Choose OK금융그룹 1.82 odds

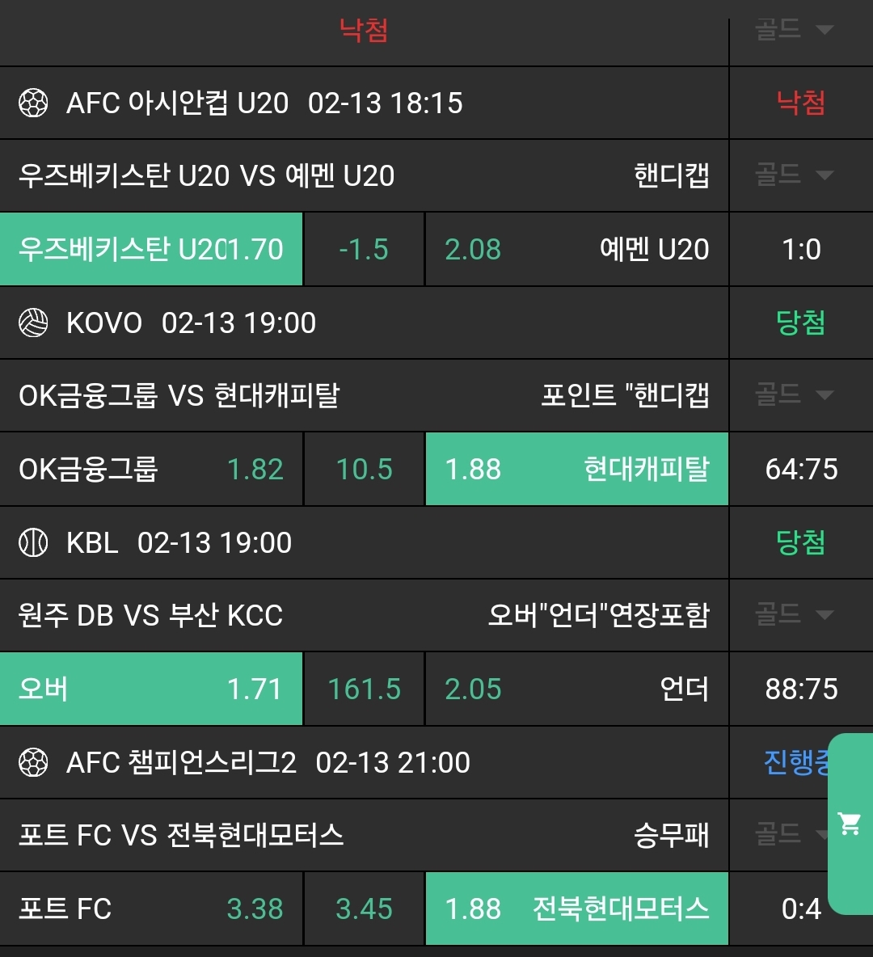(151, 469)
